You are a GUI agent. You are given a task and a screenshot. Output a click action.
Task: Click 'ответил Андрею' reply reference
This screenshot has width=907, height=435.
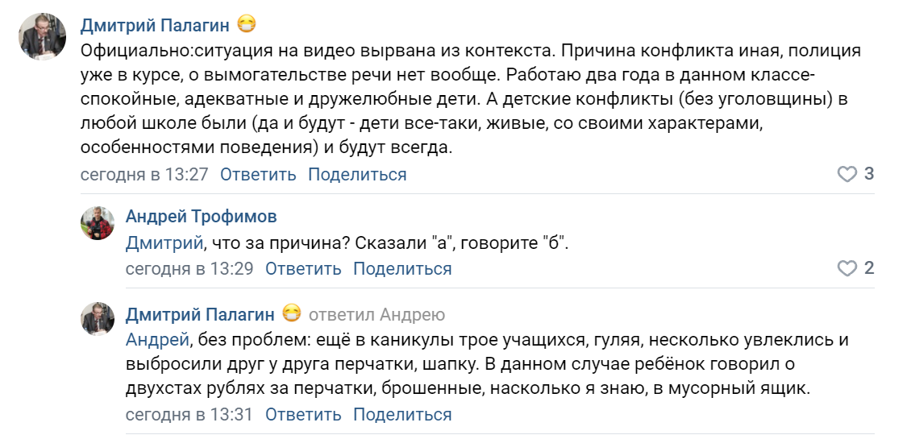[x=377, y=315]
